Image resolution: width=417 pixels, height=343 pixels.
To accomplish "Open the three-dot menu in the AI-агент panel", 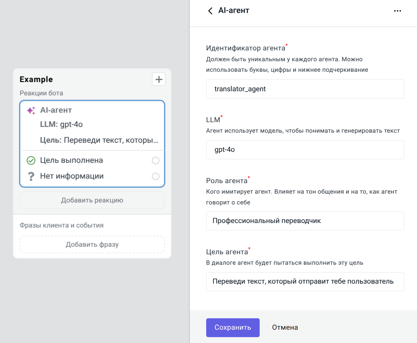I will coord(398,11).
